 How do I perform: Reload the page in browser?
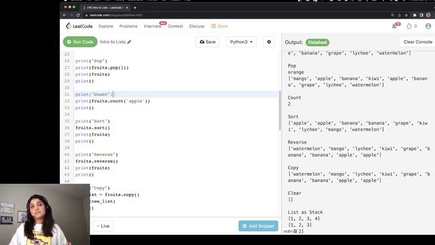pos(78,15)
